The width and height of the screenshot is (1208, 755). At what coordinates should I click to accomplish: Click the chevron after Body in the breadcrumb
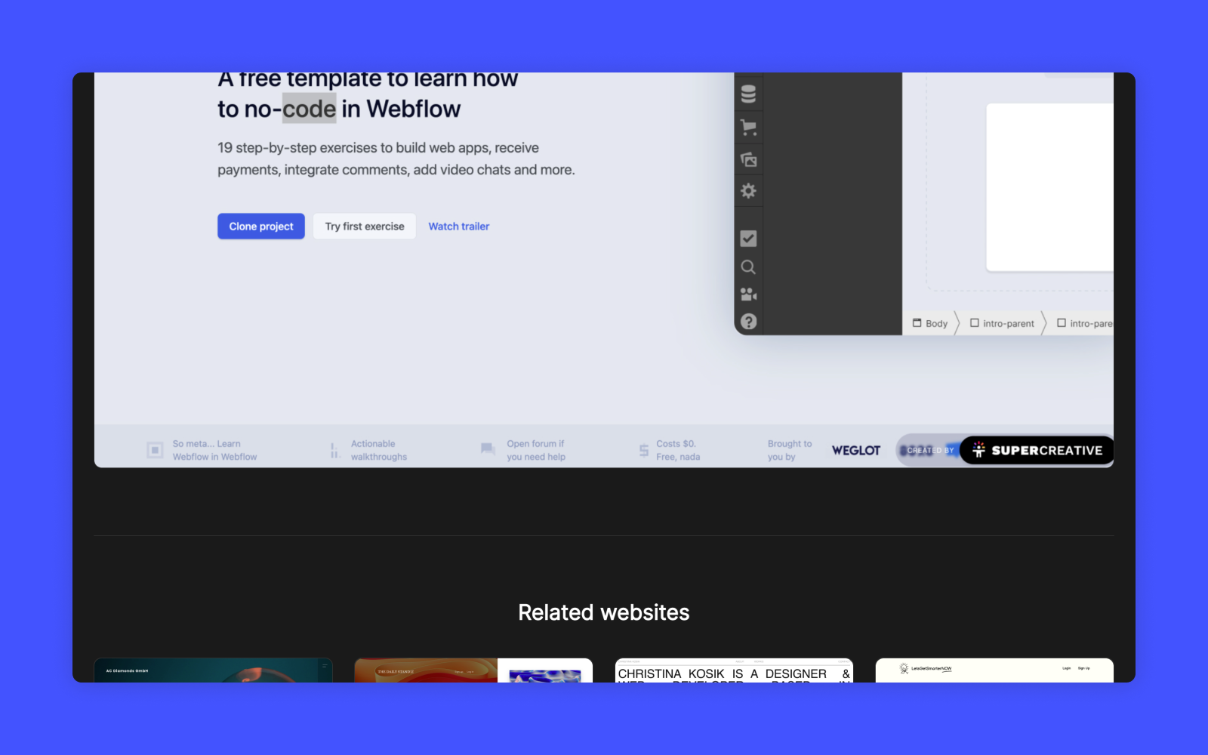point(957,323)
